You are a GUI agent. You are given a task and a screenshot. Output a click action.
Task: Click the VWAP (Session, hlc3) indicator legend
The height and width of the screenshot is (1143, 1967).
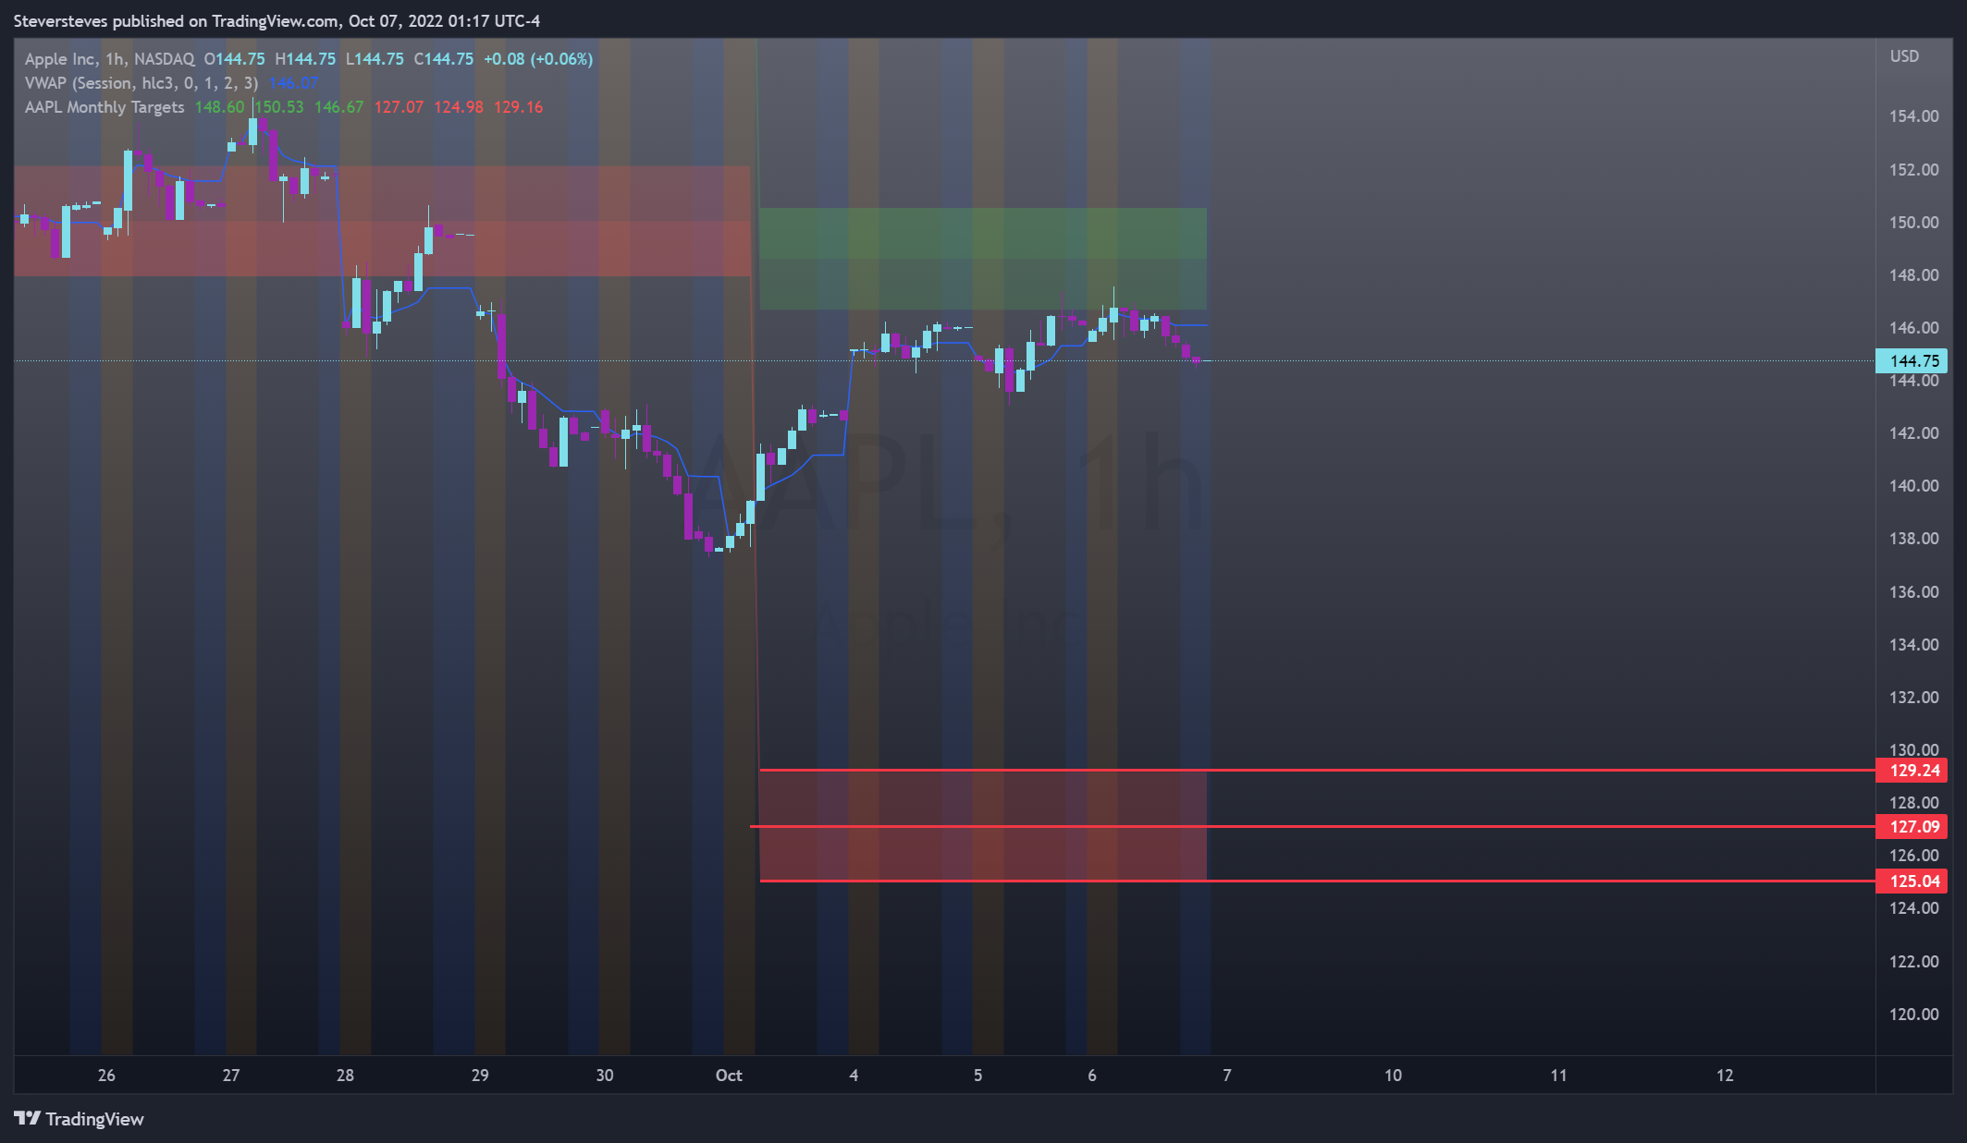(141, 83)
